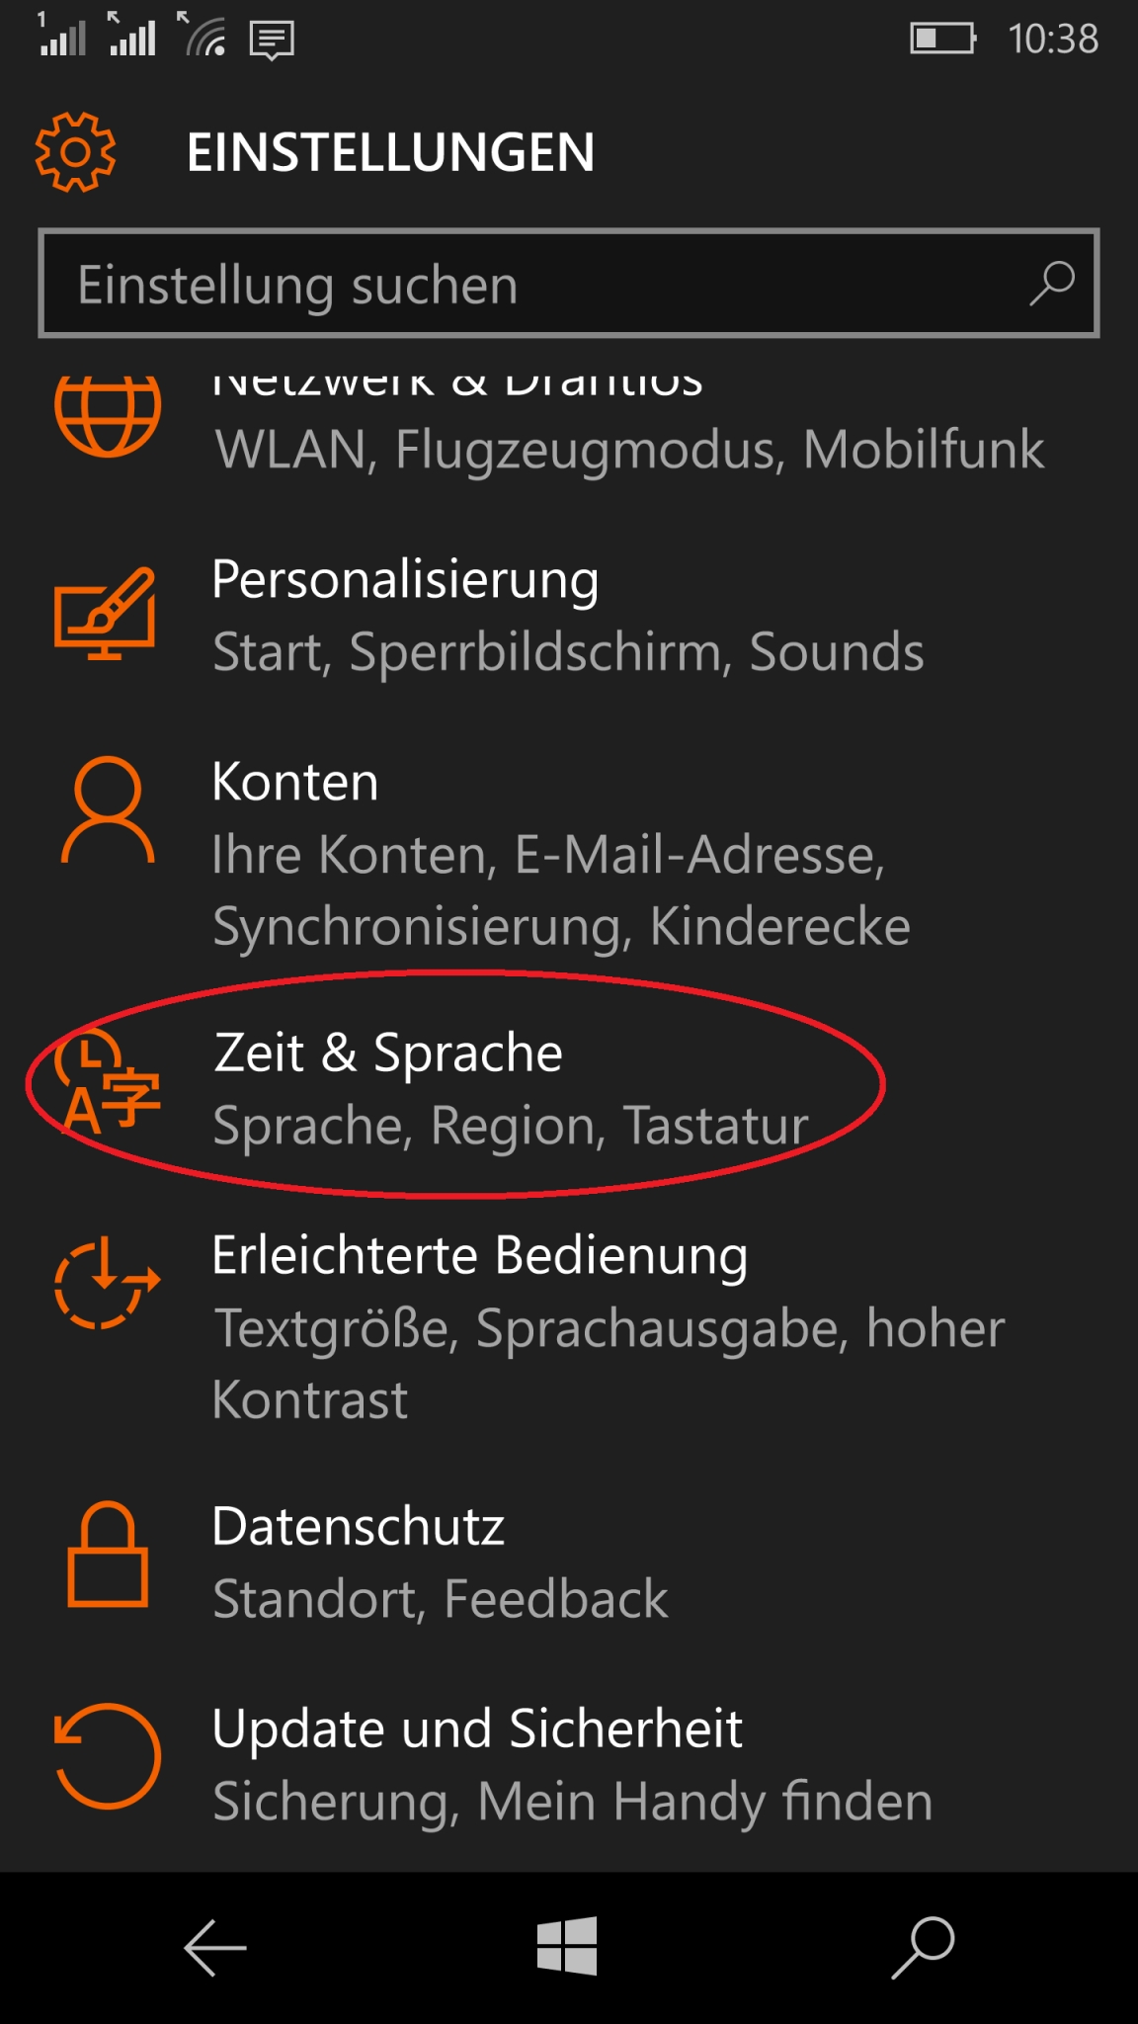Open the Personalisierung settings entry

(x=568, y=615)
